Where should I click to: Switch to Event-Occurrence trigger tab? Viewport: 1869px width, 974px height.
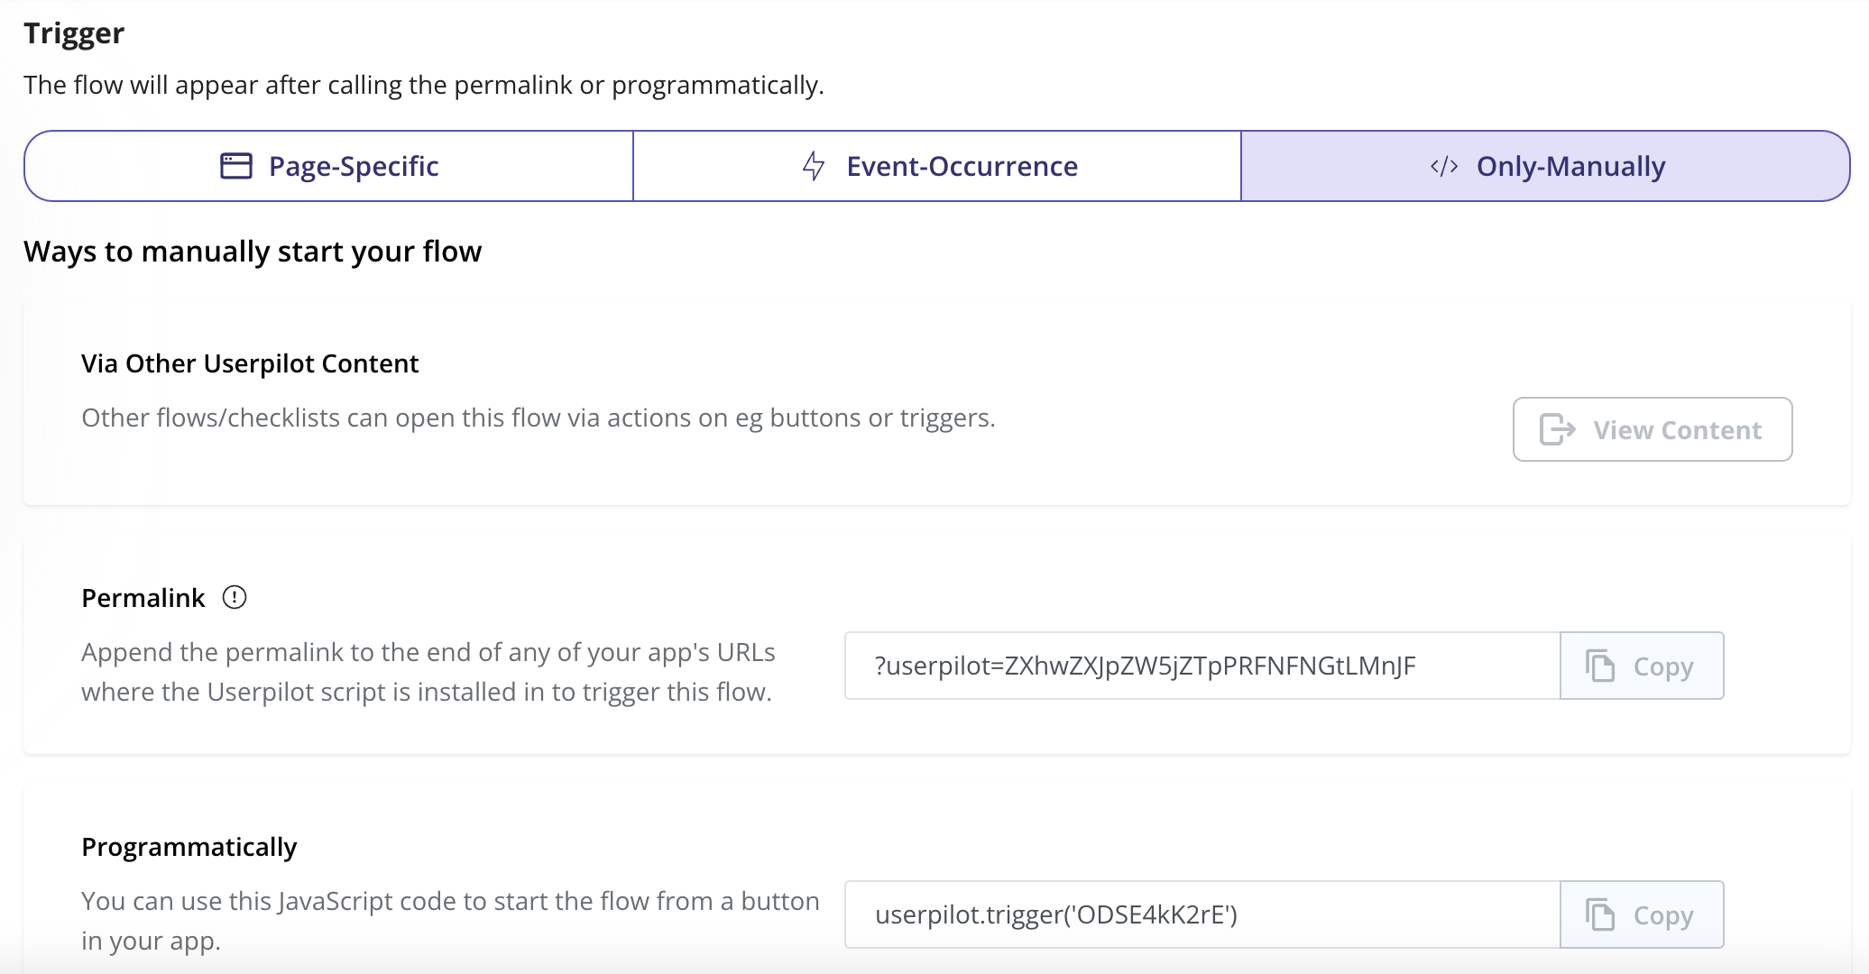coord(937,166)
